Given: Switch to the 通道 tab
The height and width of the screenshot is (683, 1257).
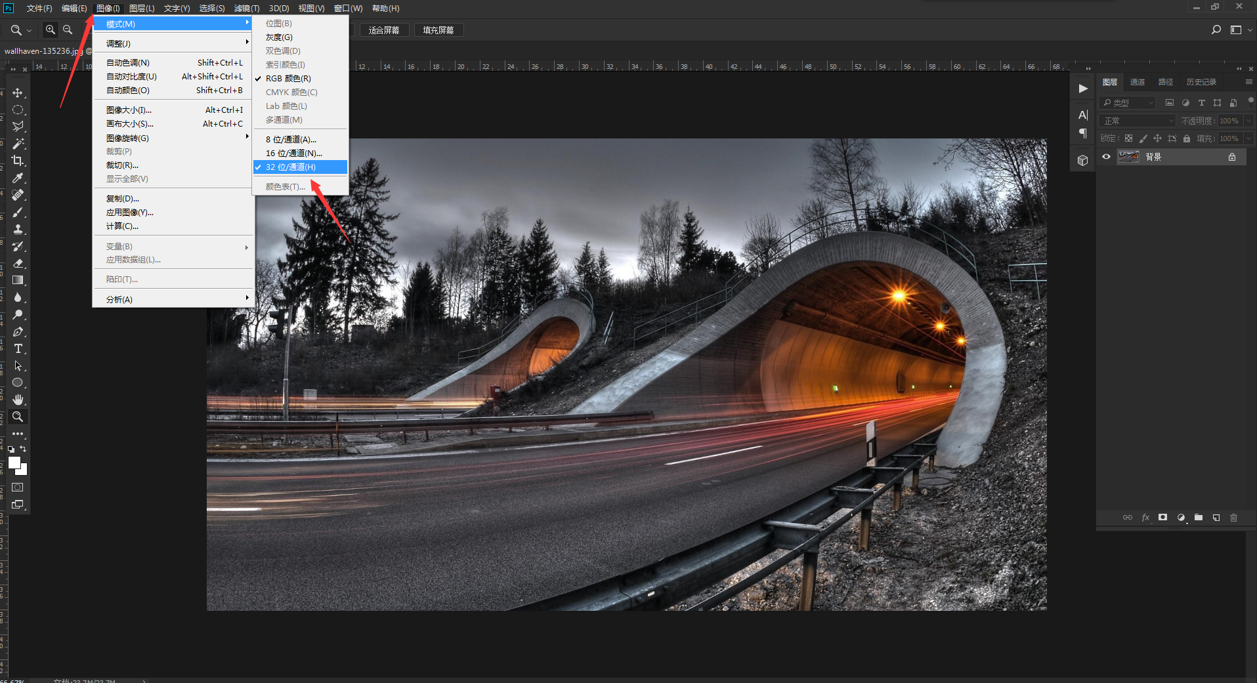Looking at the screenshot, I should coord(1138,82).
